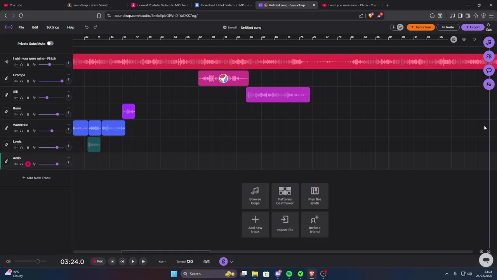Toggle the light/dark theme switch

click(396, 27)
